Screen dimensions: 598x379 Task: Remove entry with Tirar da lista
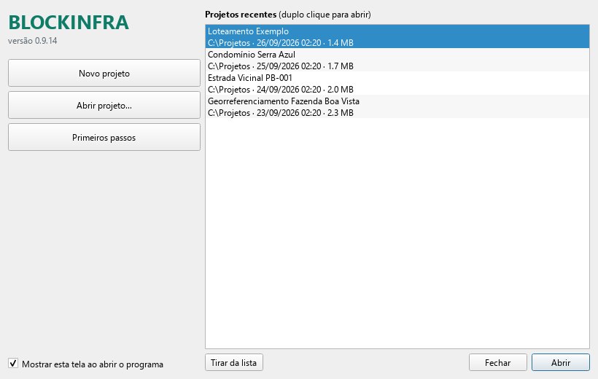[x=234, y=362]
